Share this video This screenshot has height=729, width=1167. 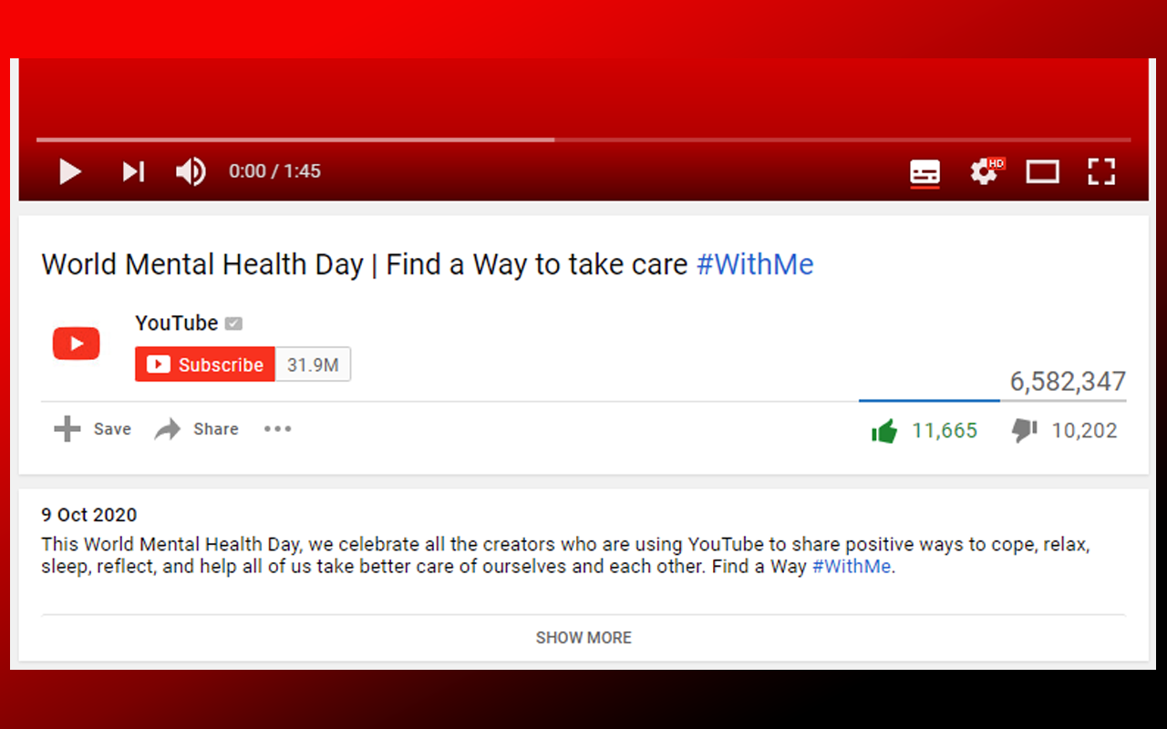click(196, 429)
